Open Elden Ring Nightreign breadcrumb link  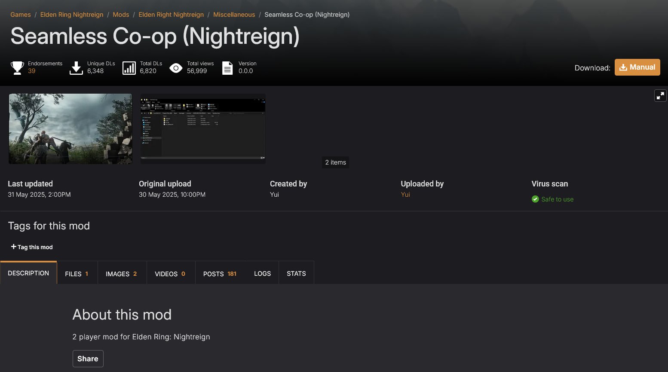pos(72,15)
